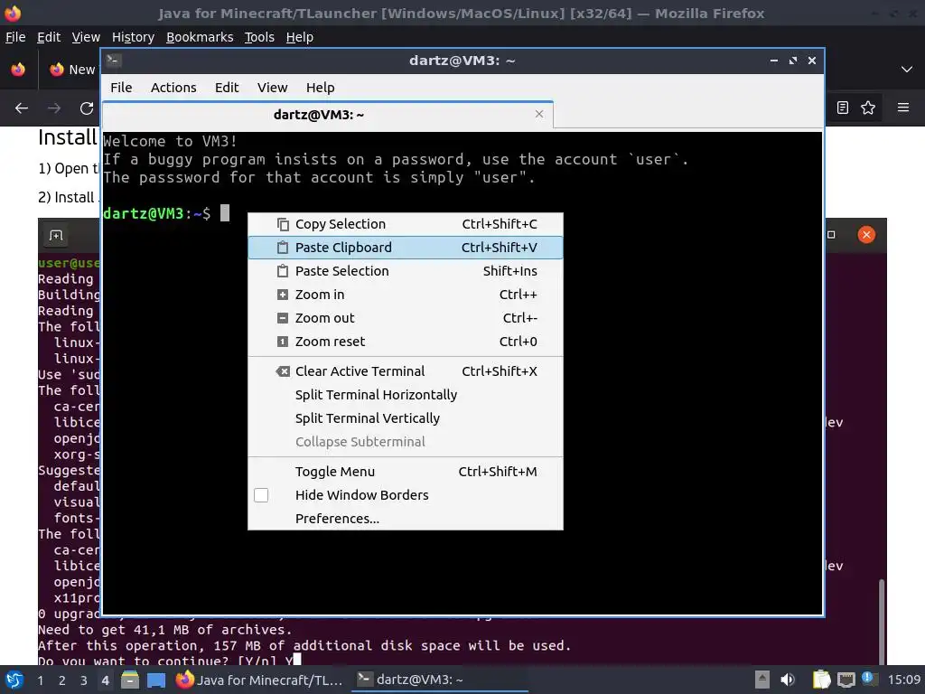The image size is (925, 694).
Task: Click the Clear Active Terminal backspace icon
Action: tap(283, 371)
